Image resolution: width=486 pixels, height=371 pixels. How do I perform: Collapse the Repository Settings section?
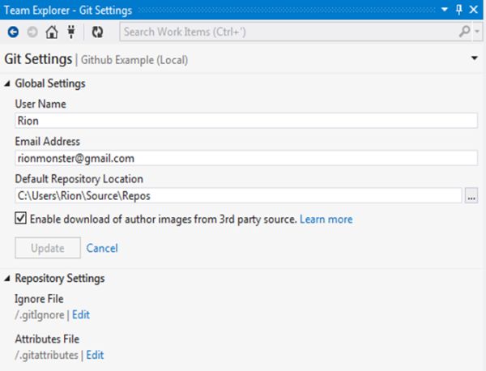pyautogui.click(x=8, y=279)
